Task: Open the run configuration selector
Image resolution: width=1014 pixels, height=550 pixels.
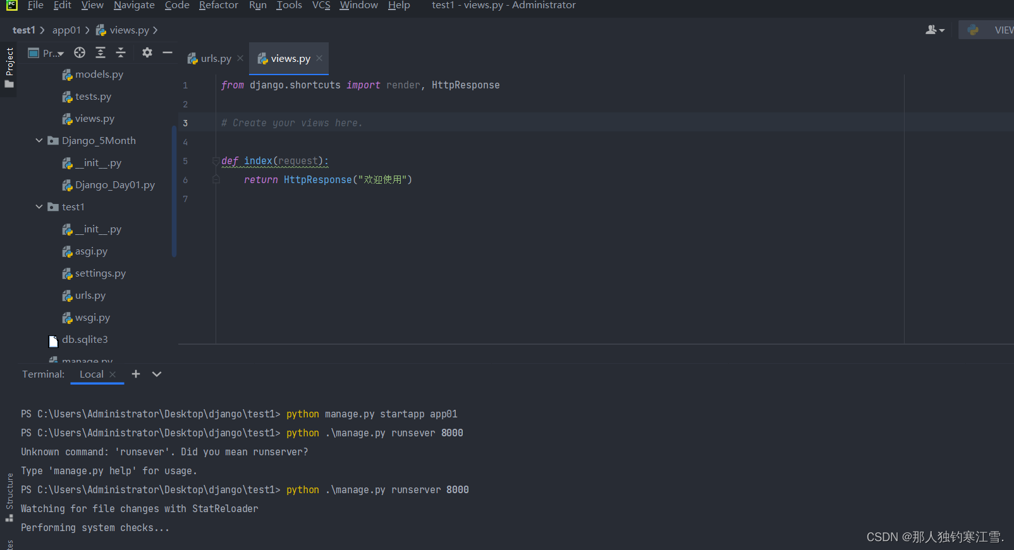Action: 987,30
